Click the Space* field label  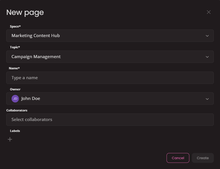15,26
